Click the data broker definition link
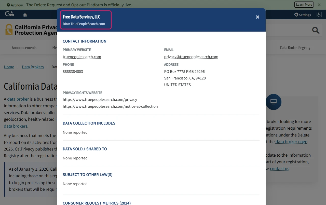326x205 pixels. coord(18,99)
